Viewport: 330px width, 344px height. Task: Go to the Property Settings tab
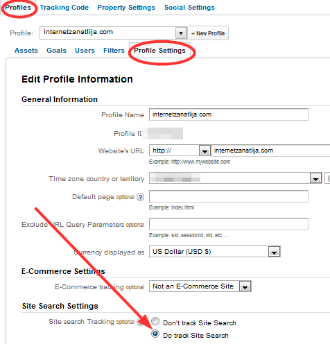tap(126, 8)
